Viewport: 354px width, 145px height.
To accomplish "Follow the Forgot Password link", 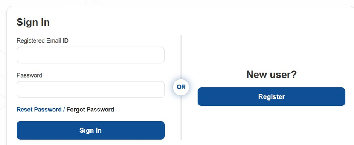I will tap(90, 110).
